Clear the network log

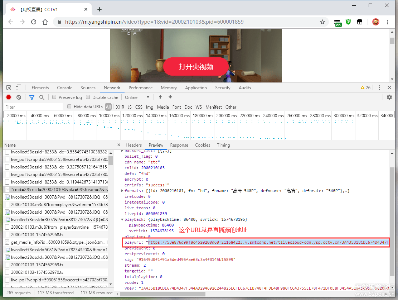19,97
